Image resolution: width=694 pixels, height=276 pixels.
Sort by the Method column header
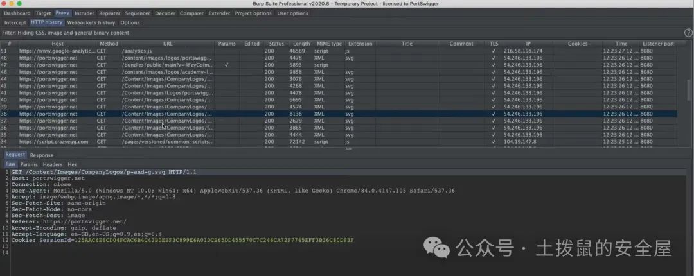[x=109, y=44]
